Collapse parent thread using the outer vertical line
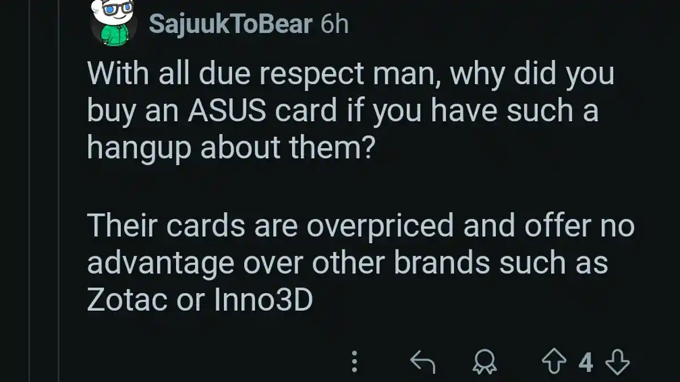This screenshot has width=680, height=382. click(x=28, y=226)
